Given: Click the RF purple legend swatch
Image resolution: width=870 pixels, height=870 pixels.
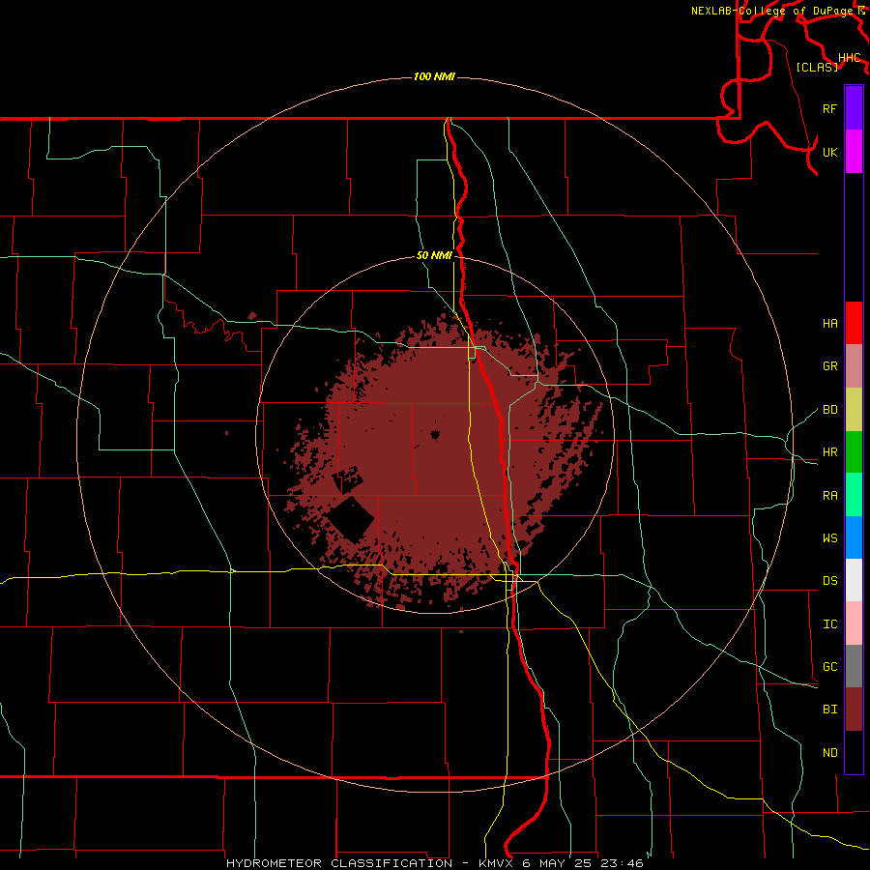Looking at the screenshot, I should pos(854,108).
